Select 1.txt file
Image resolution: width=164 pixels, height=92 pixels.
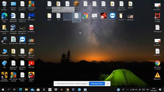tap(58, 17)
